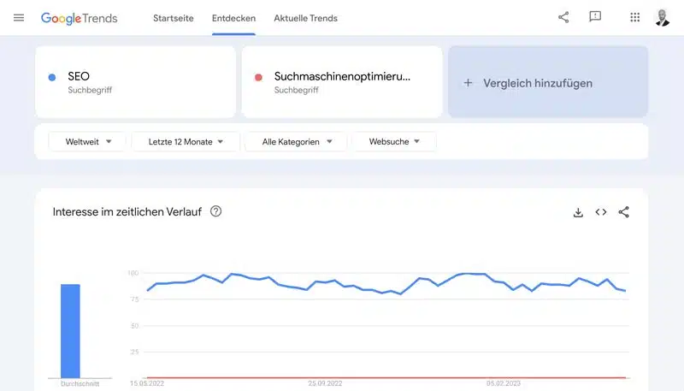Click the share icon in top header
Screen dimensions: 684x391
point(563,17)
